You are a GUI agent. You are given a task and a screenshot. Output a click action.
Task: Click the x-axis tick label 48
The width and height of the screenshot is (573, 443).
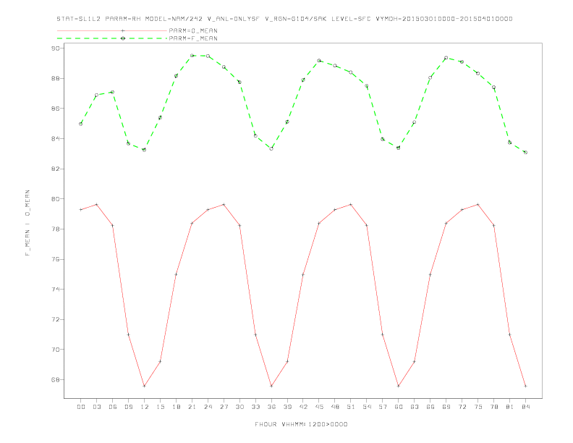pos(335,407)
